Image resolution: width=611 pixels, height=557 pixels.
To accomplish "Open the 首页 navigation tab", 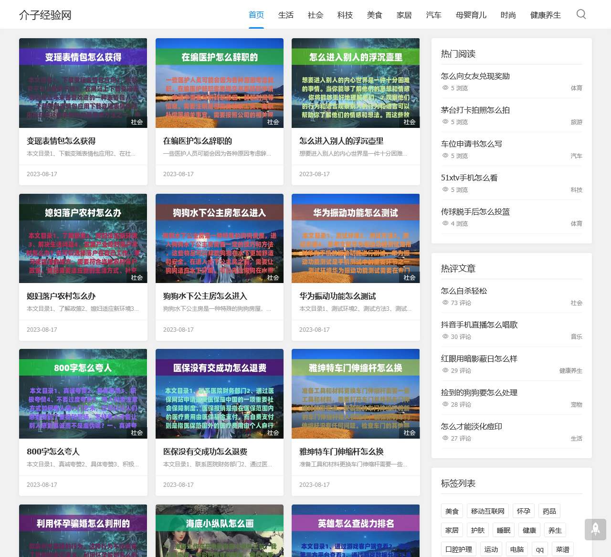I will [256, 15].
